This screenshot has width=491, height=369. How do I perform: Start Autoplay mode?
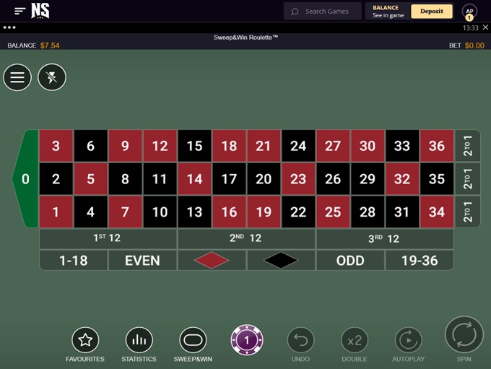pyautogui.click(x=408, y=340)
